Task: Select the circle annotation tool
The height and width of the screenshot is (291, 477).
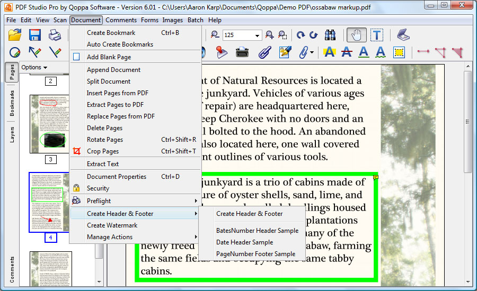Action: [15, 52]
